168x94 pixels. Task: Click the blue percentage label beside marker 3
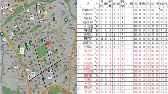(33, 75)
